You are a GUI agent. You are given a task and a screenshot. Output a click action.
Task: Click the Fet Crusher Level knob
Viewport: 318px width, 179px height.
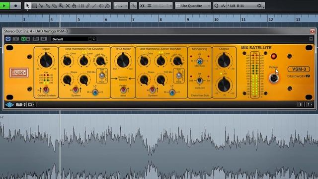[x=84, y=61]
